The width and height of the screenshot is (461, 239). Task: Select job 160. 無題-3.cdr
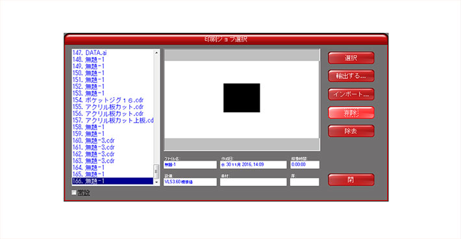[x=113, y=141]
